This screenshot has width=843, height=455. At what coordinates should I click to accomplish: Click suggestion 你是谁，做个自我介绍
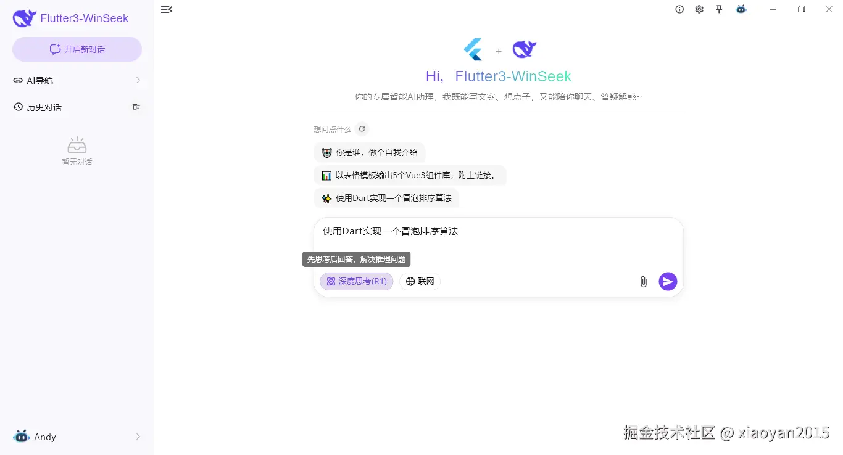click(369, 152)
